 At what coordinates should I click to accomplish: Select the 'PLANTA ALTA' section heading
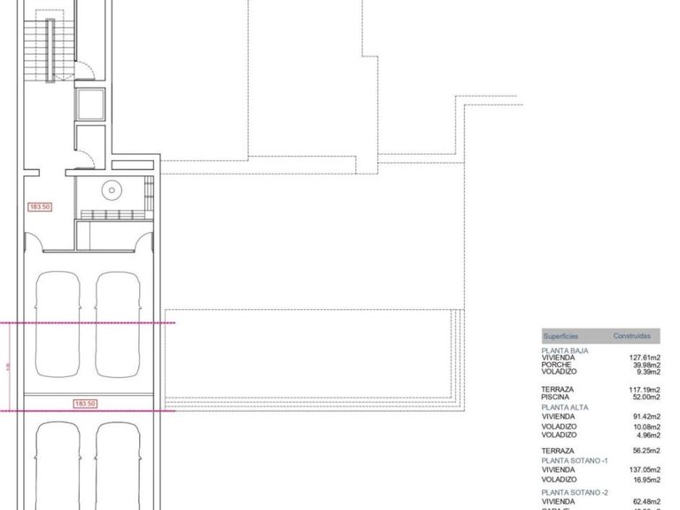click(x=565, y=407)
